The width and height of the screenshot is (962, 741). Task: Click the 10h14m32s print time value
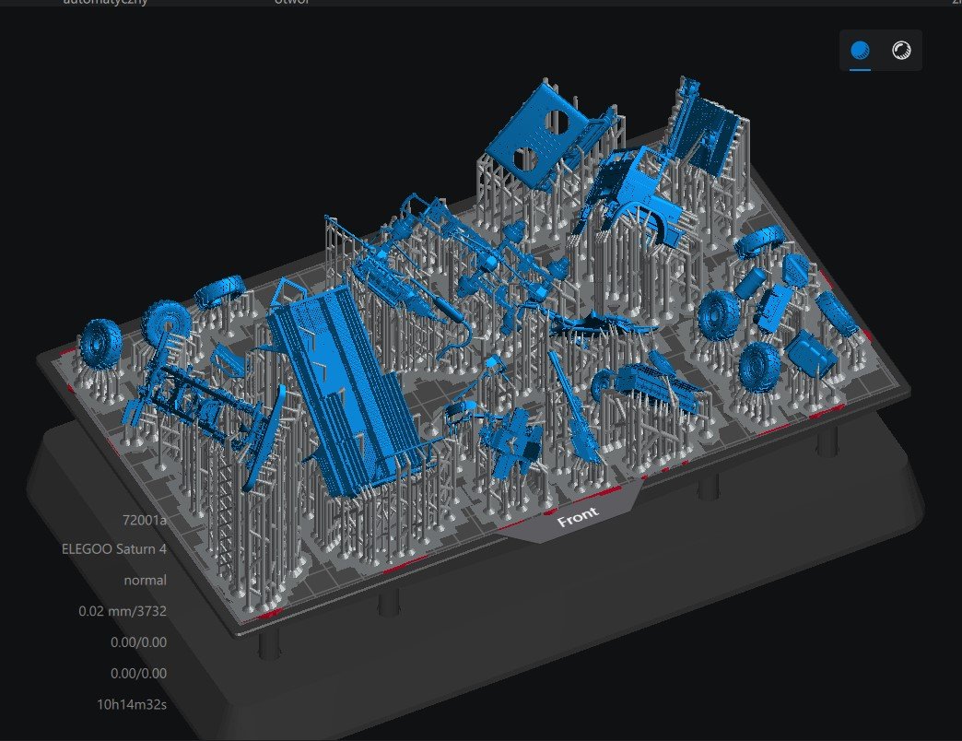tap(131, 704)
